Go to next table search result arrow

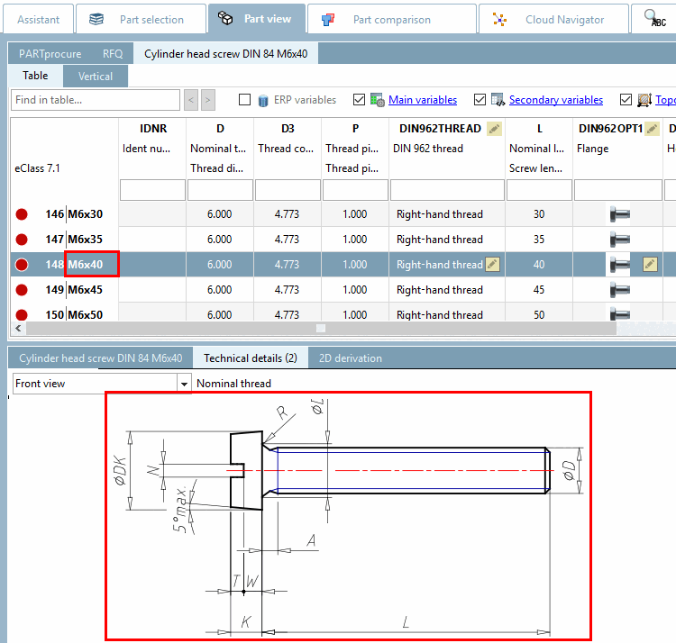pyautogui.click(x=208, y=100)
